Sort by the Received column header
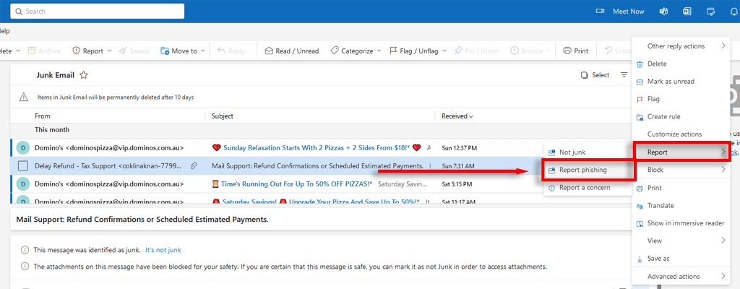Image resolution: width=740 pixels, height=289 pixels. (457, 116)
